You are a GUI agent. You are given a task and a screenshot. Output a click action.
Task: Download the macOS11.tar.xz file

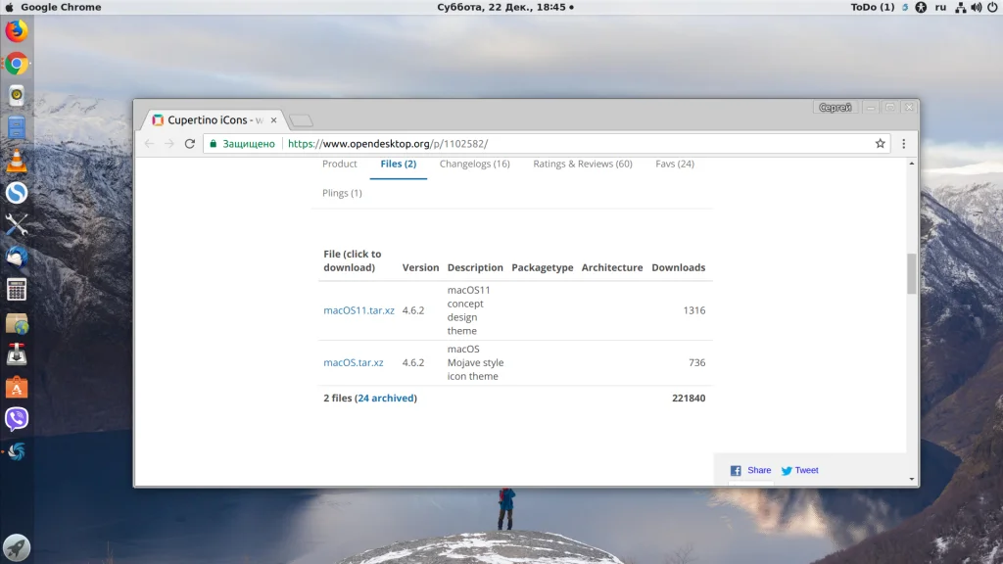358,310
